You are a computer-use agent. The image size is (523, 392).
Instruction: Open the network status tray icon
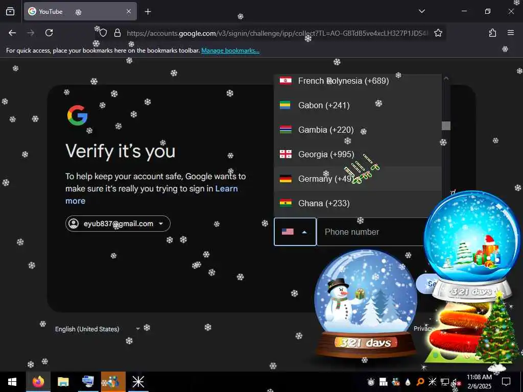click(x=445, y=382)
